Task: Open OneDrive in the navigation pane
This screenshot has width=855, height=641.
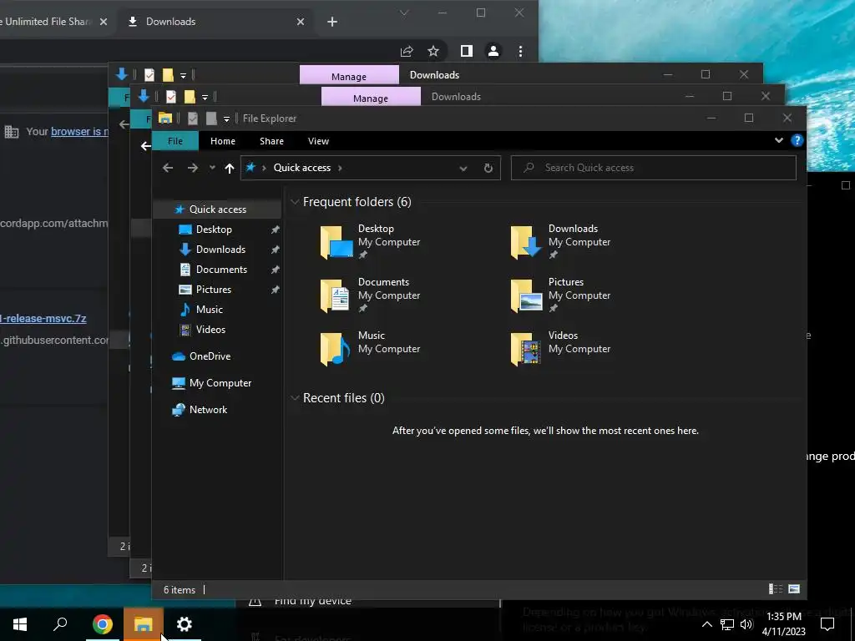Action: 210,356
